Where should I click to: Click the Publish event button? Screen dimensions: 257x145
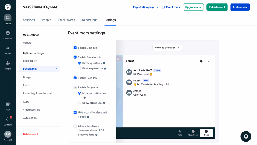click(x=217, y=7)
